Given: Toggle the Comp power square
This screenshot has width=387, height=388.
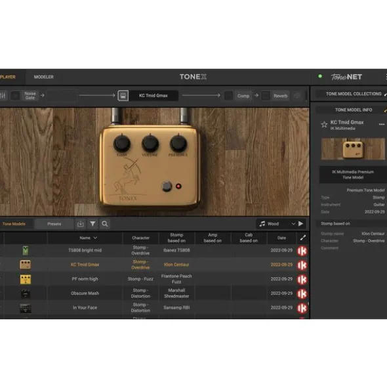Looking at the screenshot, I should pyautogui.click(x=228, y=95).
